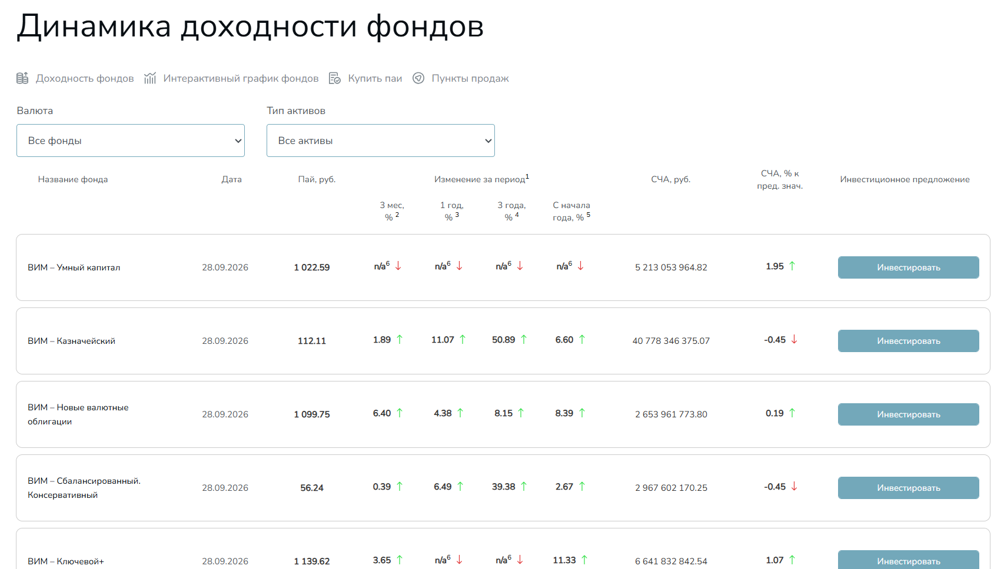Click the С начала года, % header
1004x569 pixels.
click(571, 211)
